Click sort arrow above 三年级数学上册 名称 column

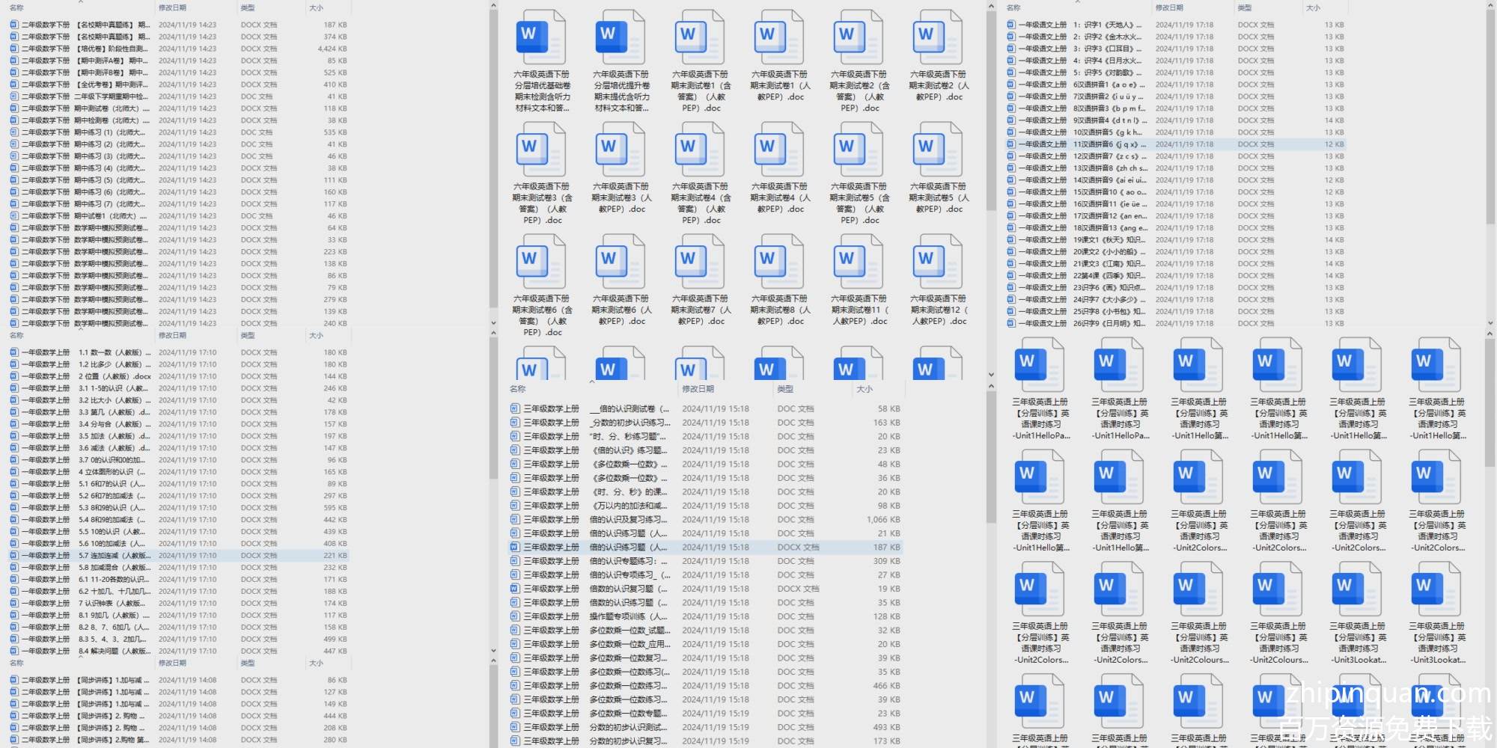(x=591, y=381)
